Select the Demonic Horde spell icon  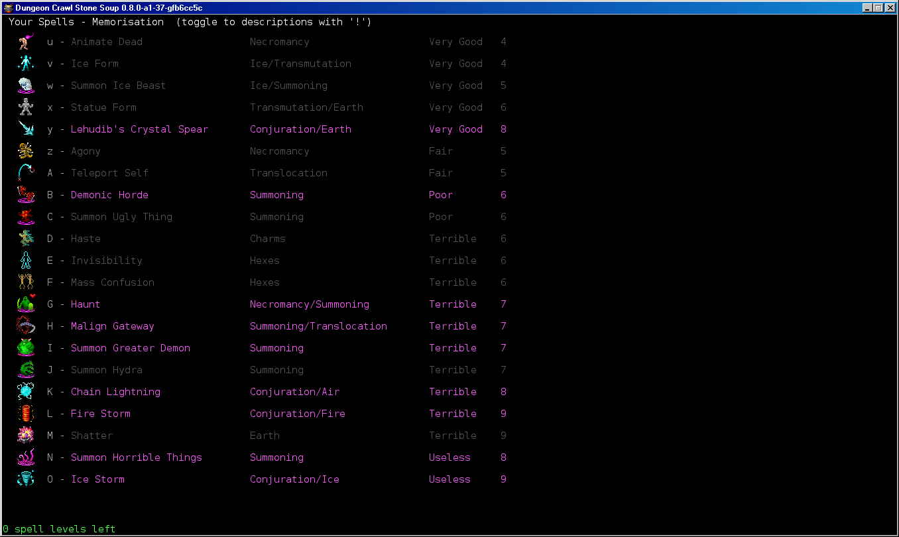pos(26,195)
